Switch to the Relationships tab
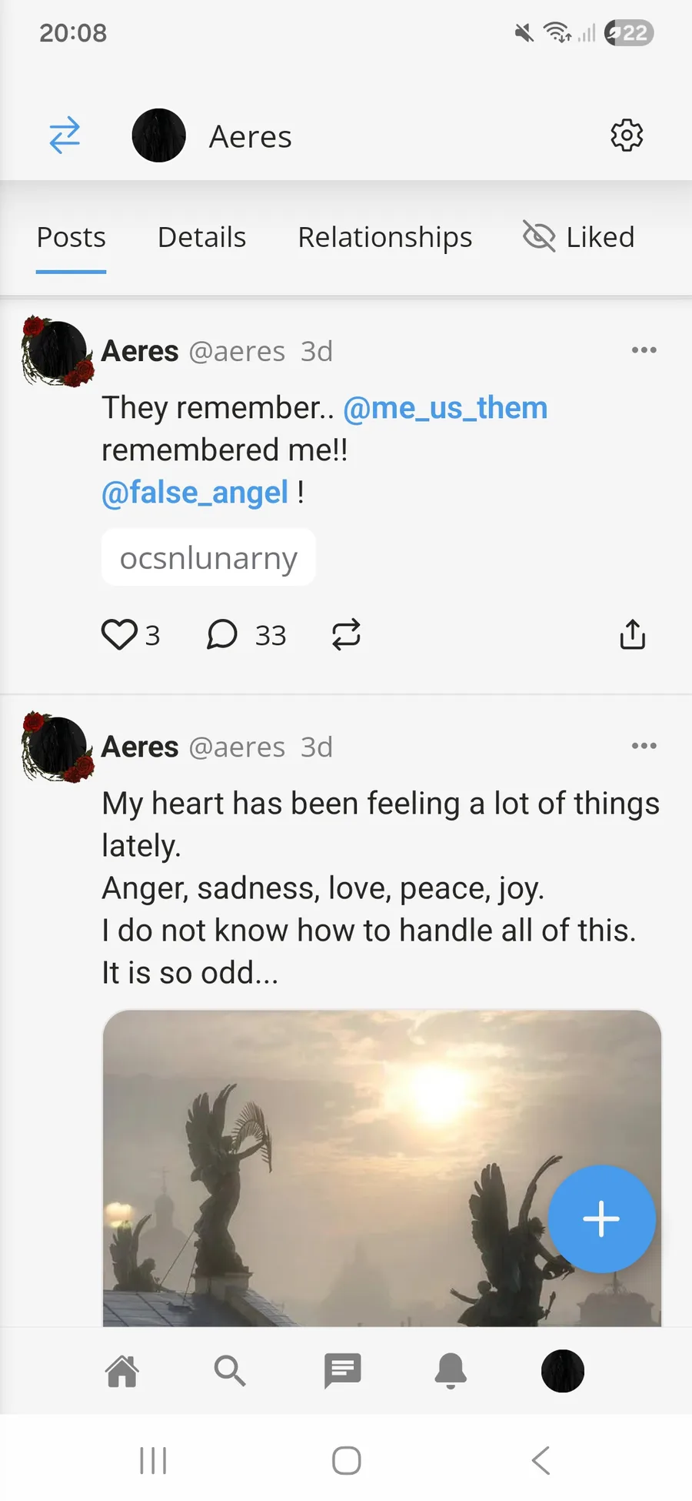The width and height of the screenshot is (692, 1501). click(x=384, y=237)
